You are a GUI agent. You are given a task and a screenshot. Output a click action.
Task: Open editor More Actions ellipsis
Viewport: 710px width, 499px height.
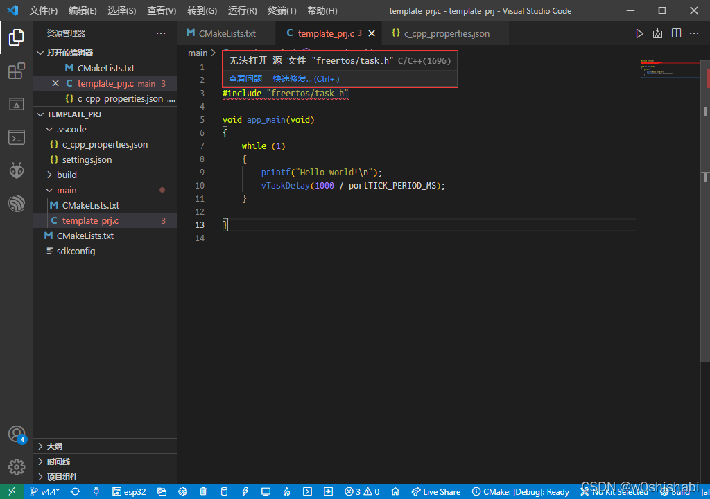pyautogui.click(x=693, y=33)
